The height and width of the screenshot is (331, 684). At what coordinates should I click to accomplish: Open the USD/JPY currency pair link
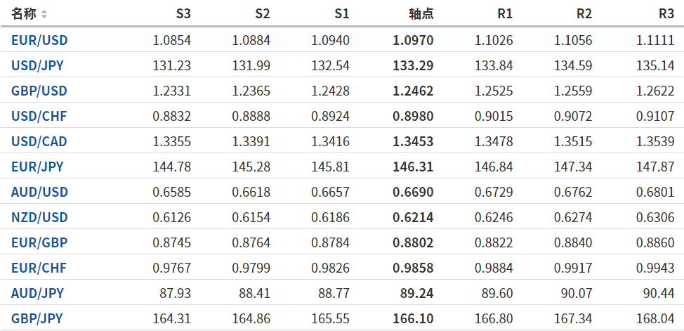click(x=38, y=66)
